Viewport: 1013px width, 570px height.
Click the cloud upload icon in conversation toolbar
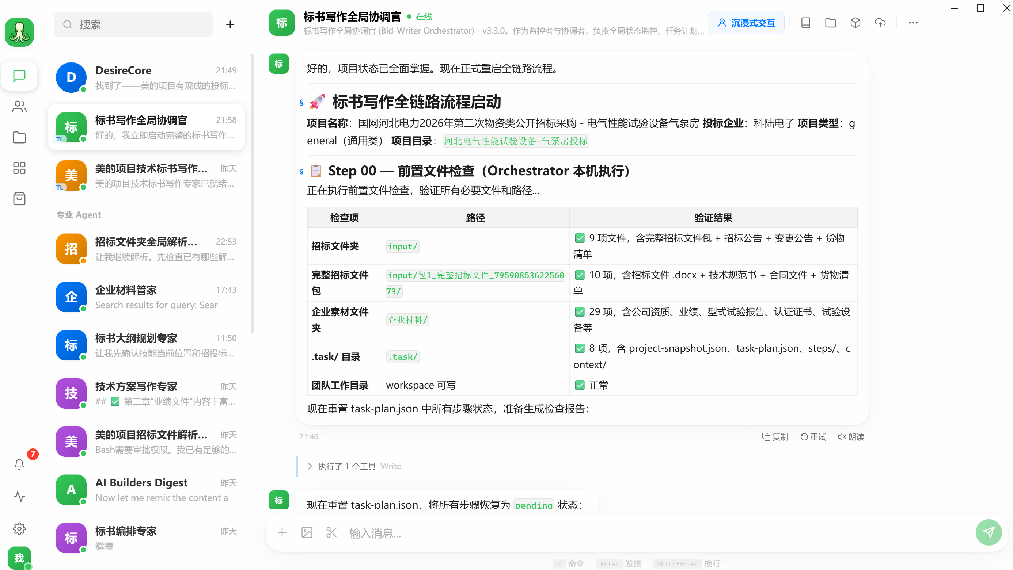pyautogui.click(x=880, y=22)
